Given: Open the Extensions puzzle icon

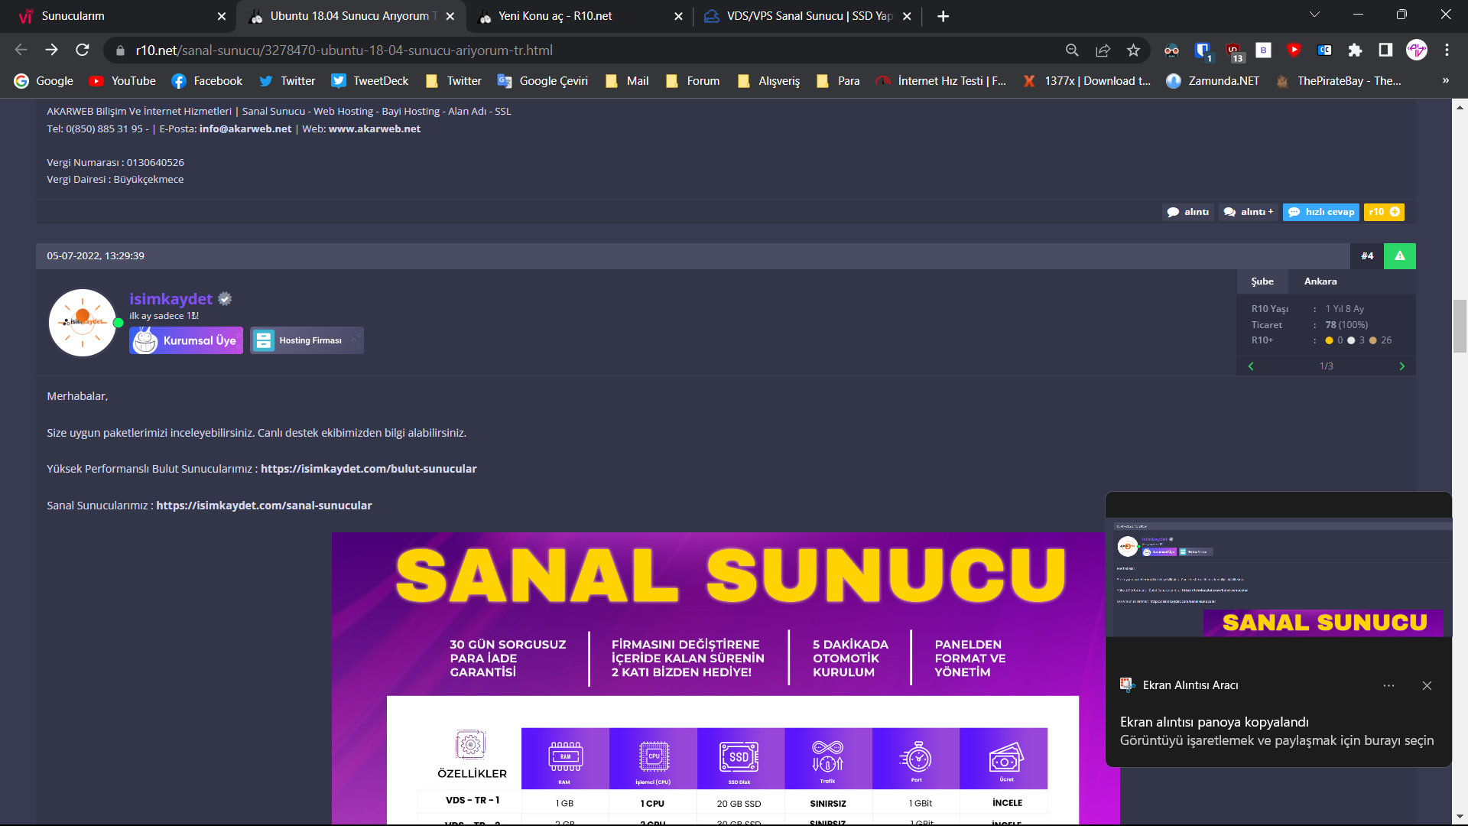Looking at the screenshot, I should pos(1355,50).
